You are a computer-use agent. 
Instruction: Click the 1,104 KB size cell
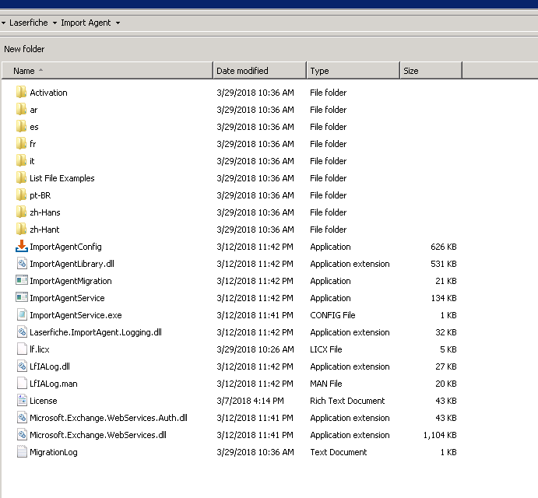(x=440, y=435)
